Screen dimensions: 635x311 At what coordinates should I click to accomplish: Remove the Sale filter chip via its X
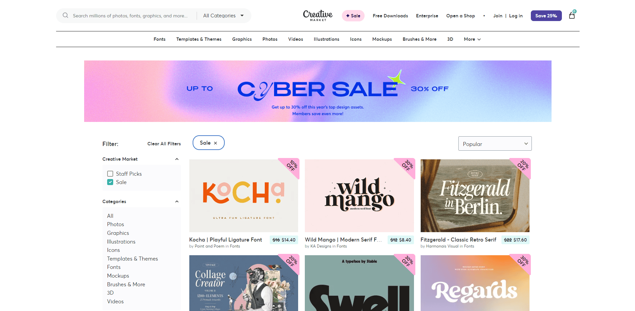coord(215,143)
